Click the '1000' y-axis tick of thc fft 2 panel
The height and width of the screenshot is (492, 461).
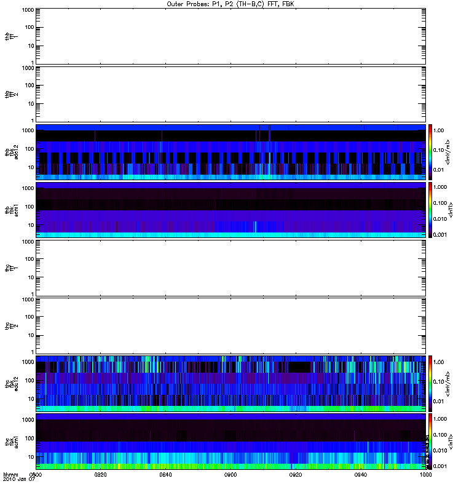28,300
